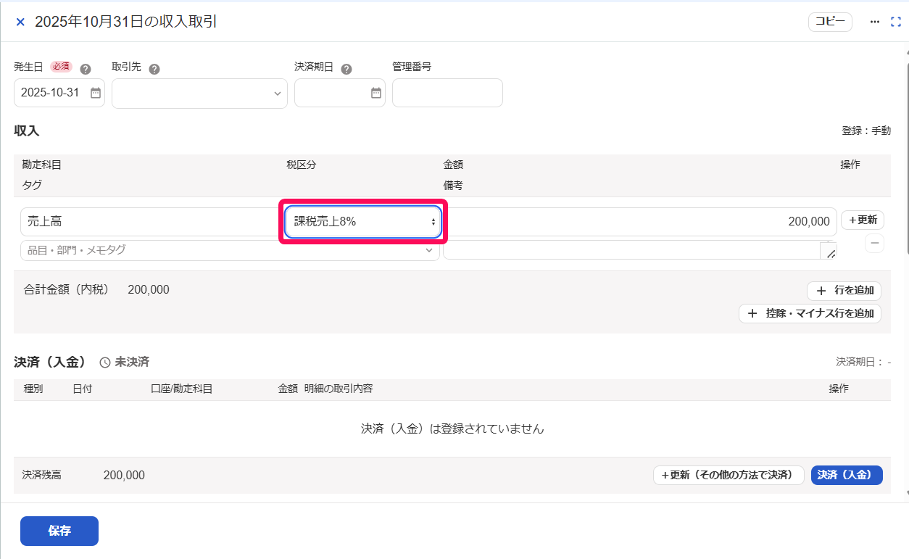
Task: Click 行を追加 button
Action: coord(844,291)
